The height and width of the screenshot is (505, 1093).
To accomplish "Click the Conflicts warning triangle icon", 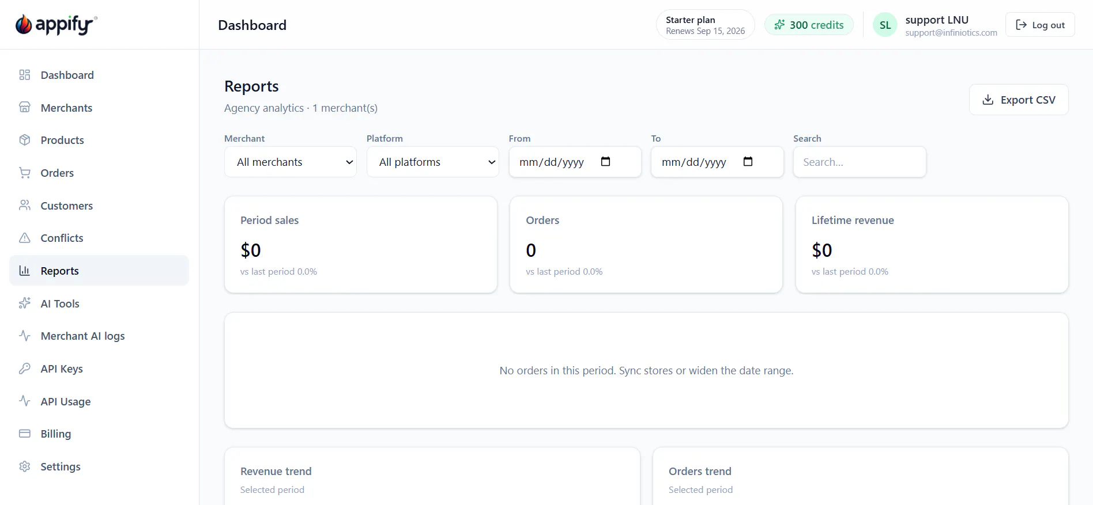I will pos(25,238).
